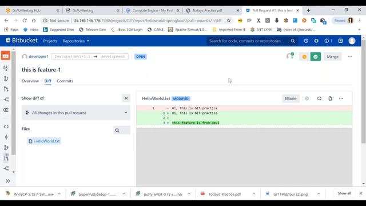Open the Source code sidebar icon

6,126
